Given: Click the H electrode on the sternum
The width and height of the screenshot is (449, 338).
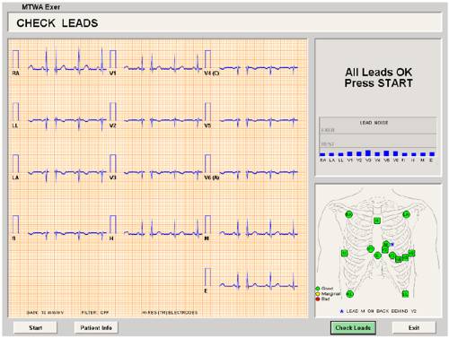Looking at the screenshot, I should click(377, 221).
